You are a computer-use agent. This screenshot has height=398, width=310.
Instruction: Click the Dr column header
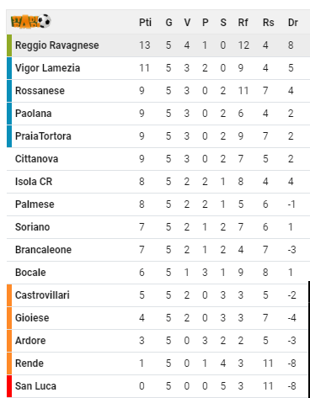[x=292, y=23]
